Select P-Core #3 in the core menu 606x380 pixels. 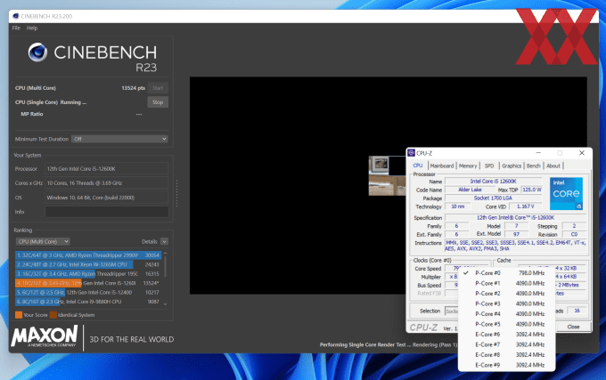pos(507,303)
